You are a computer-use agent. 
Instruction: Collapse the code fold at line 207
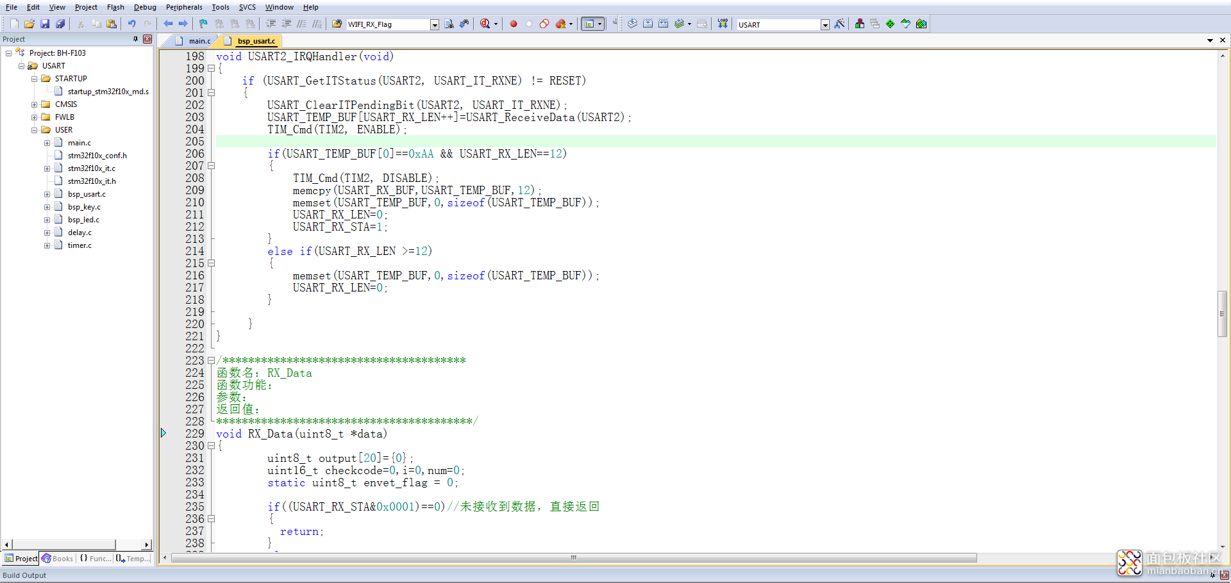211,166
